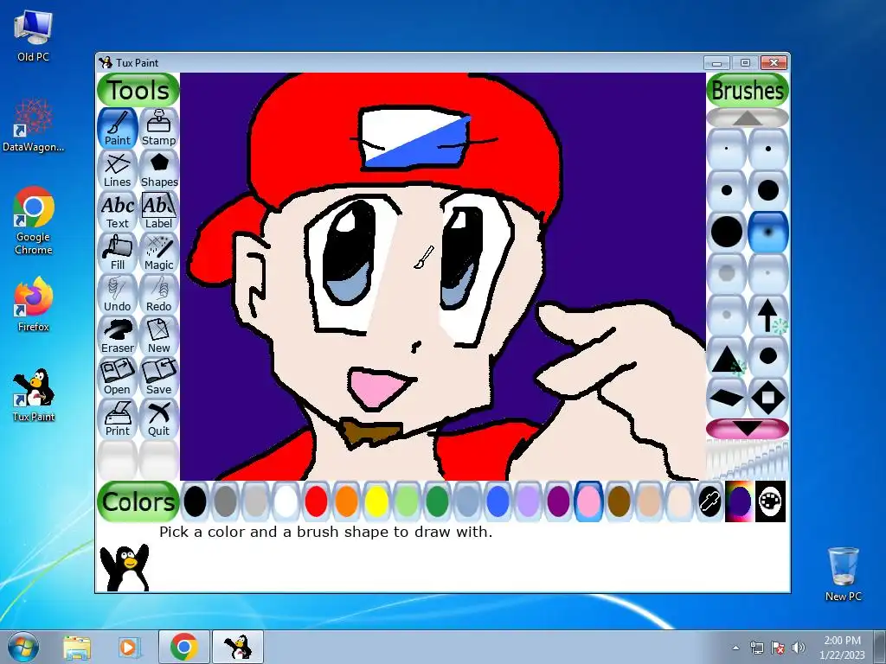The image size is (886, 664).
Task: Pick the brown color swatch
Action: (x=619, y=501)
